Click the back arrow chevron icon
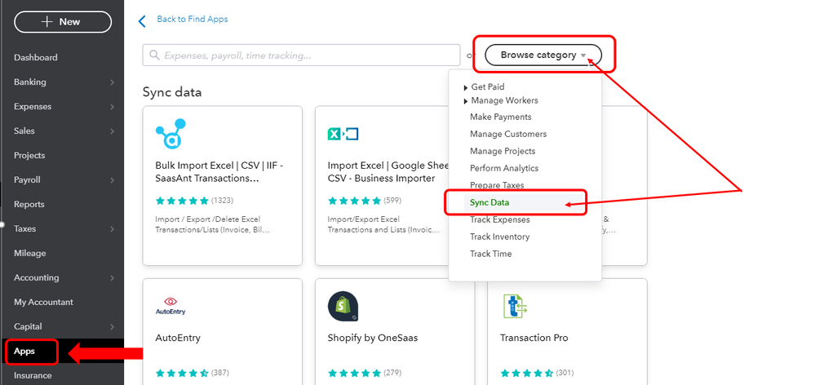815x385 pixels. click(142, 21)
